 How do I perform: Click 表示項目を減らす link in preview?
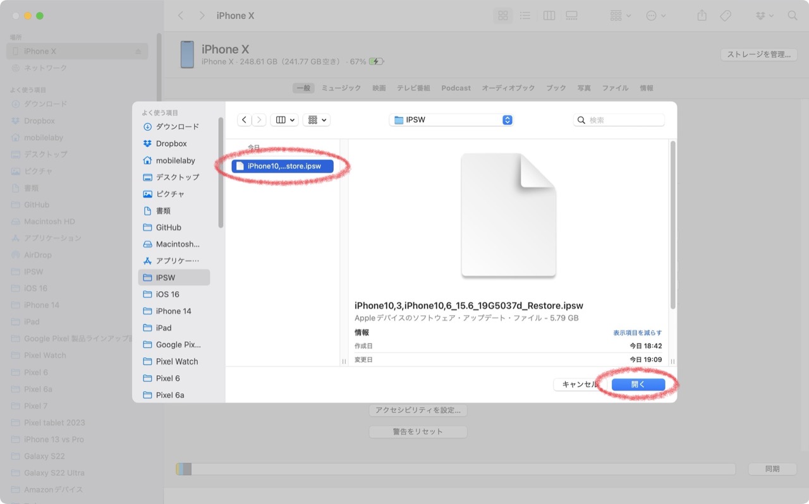pyautogui.click(x=637, y=333)
